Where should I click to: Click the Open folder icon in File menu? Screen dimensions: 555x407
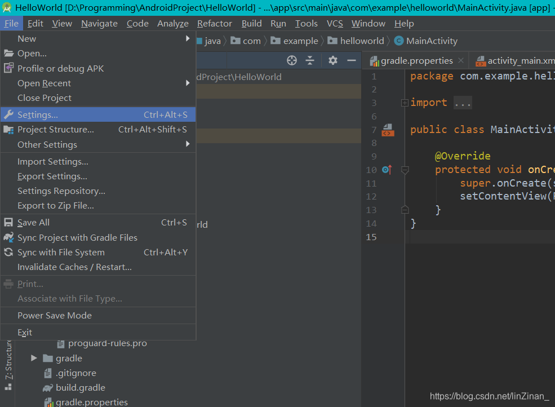pos(8,54)
